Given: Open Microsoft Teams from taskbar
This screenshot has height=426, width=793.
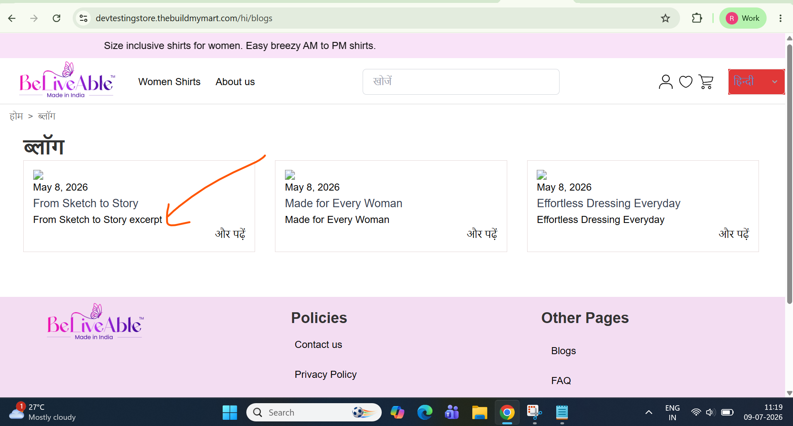Looking at the screenshot, I should click(452, 412).
